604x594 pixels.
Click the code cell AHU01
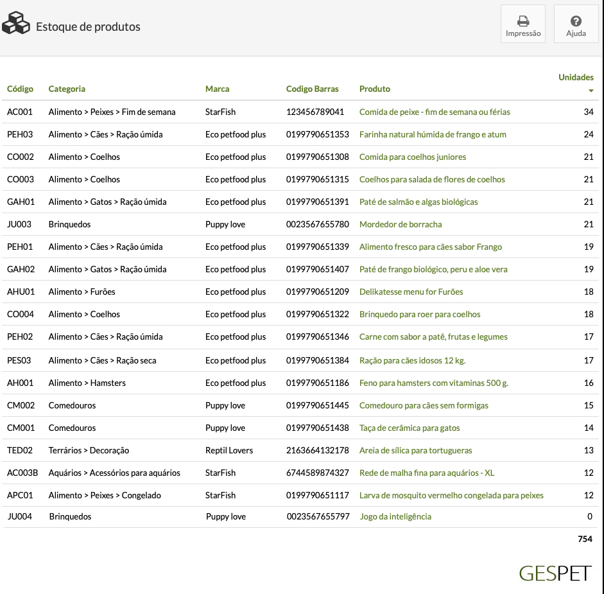pyautogui.click(x=21, y=292)
